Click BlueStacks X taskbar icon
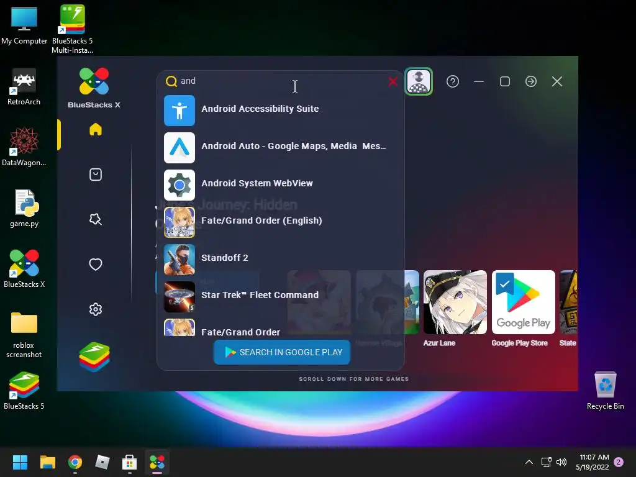Viewport: 636px width, 477px height. (x=157, y=462)
